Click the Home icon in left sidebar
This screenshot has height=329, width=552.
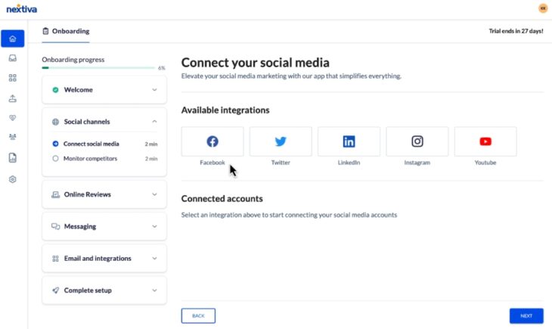pos(12,39)
